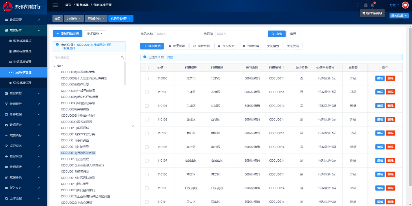
Task: Click the lock screen icon in the header
Action: [x=366, y=5]
